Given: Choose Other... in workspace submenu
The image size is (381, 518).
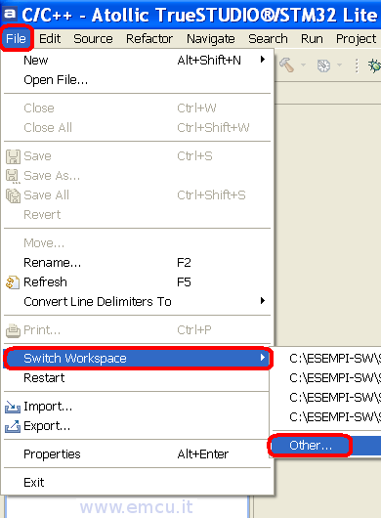Looking at the screenshot, I should click(311, 446).
